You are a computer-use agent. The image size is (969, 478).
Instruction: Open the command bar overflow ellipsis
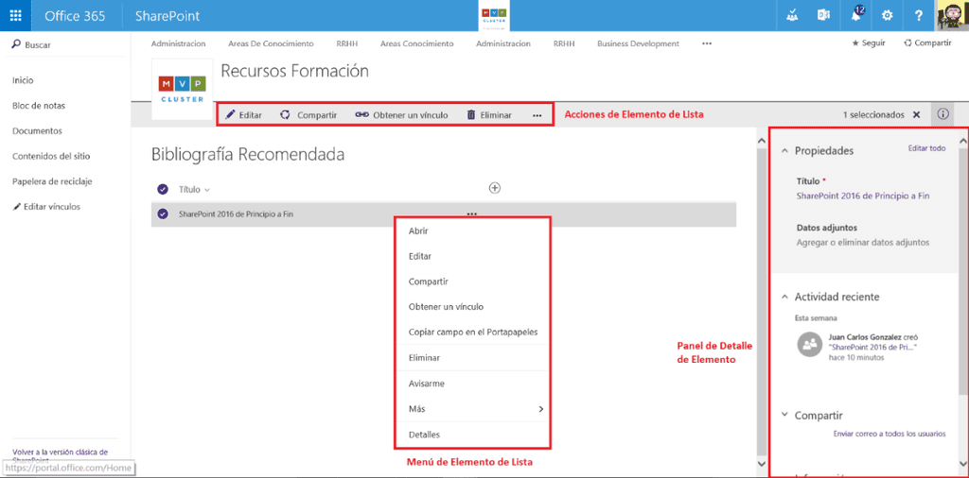point(537,115)
